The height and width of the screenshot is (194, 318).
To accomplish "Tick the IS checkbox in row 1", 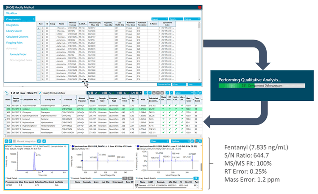I will (x=47, y=28).
